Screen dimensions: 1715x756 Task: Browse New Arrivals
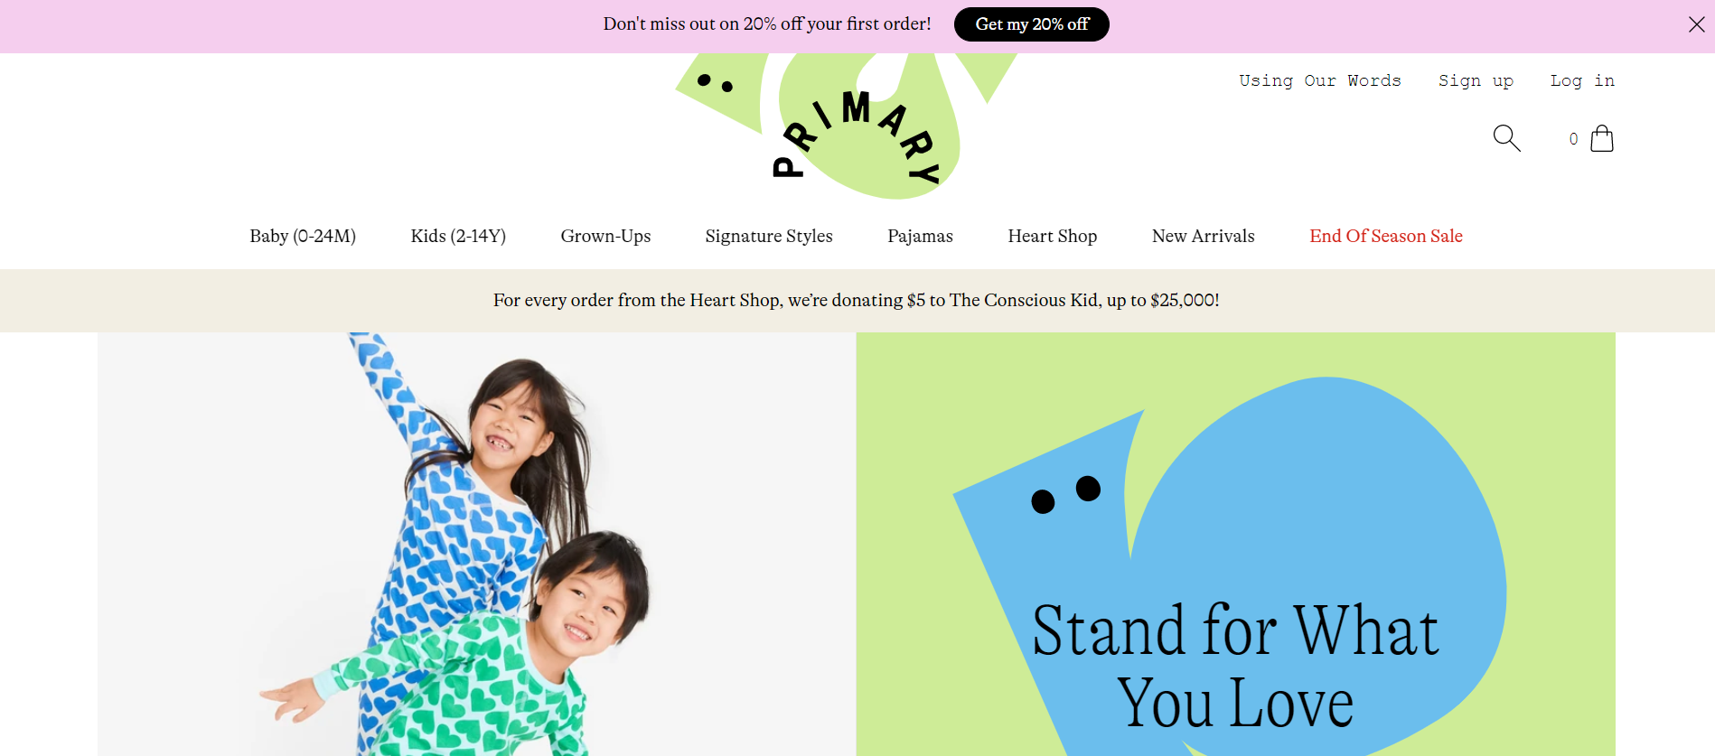[1204, 236]
